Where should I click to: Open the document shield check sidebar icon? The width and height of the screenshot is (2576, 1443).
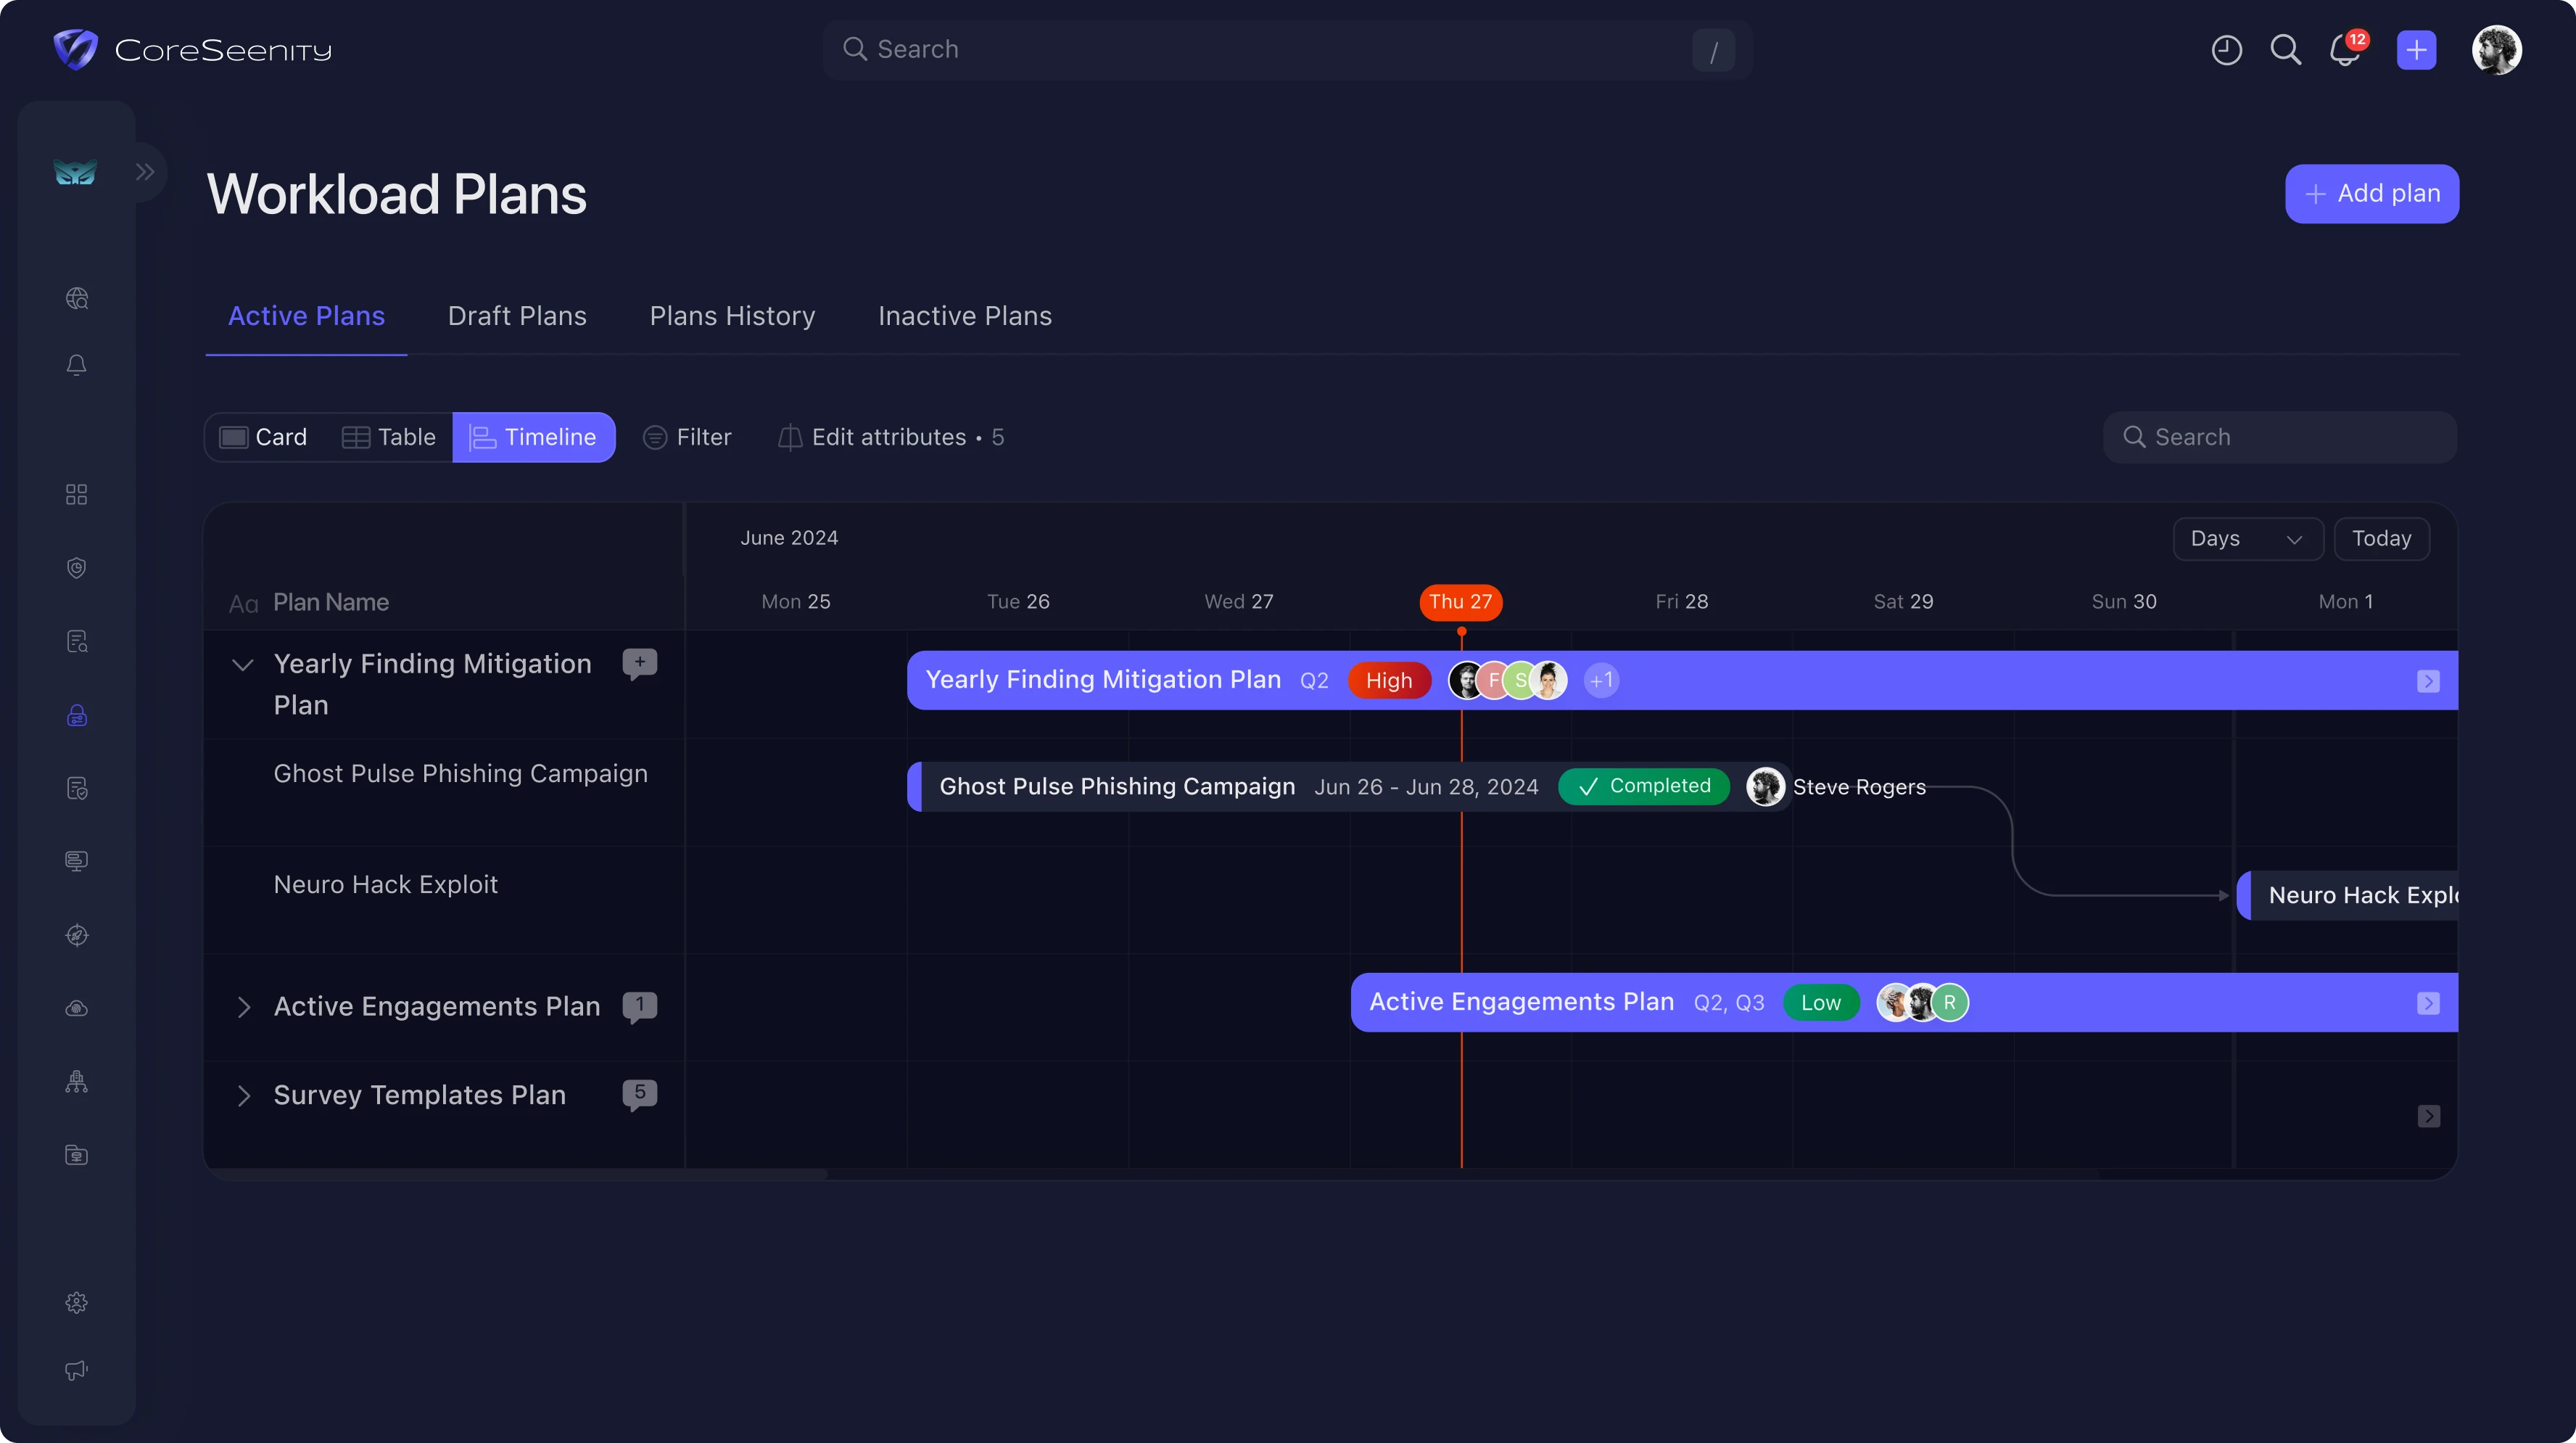[77, 789]
